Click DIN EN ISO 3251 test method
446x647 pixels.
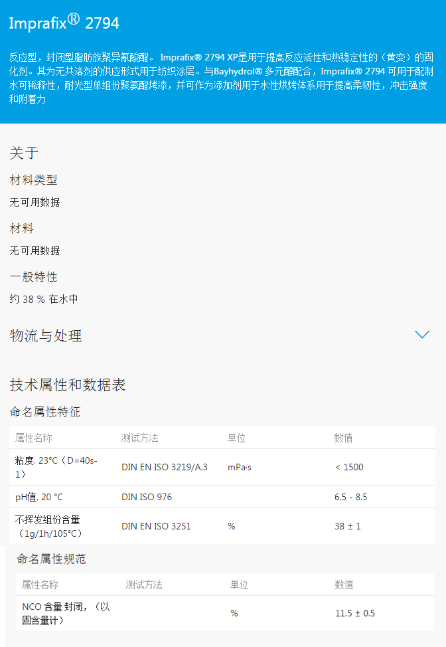156,526
